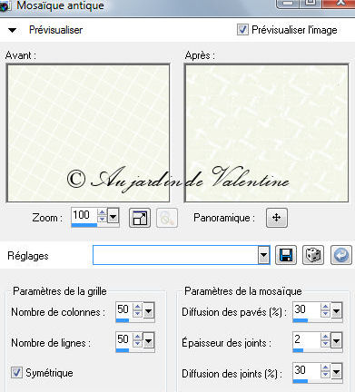Open Nombre de lignes slider dropdown
The width and height of the screenshot is (355, 392).
click(149, 341)
